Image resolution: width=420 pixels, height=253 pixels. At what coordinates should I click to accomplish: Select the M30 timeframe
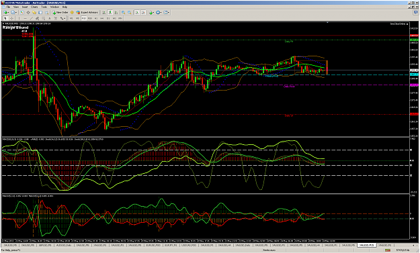(90, 18)
